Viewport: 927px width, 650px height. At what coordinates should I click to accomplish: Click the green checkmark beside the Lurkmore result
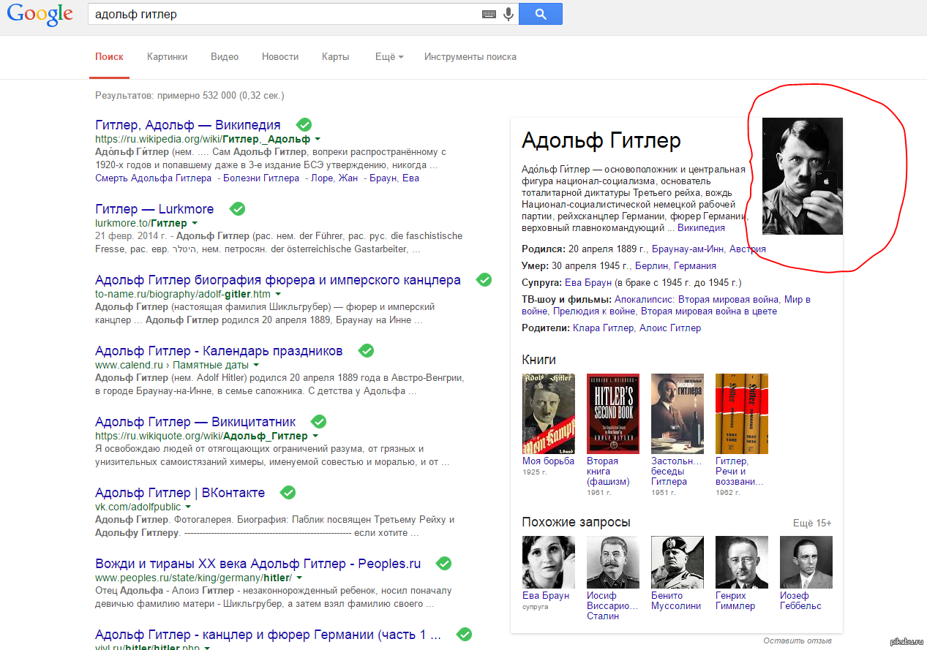pyautogui.click(x=237, y=208)
